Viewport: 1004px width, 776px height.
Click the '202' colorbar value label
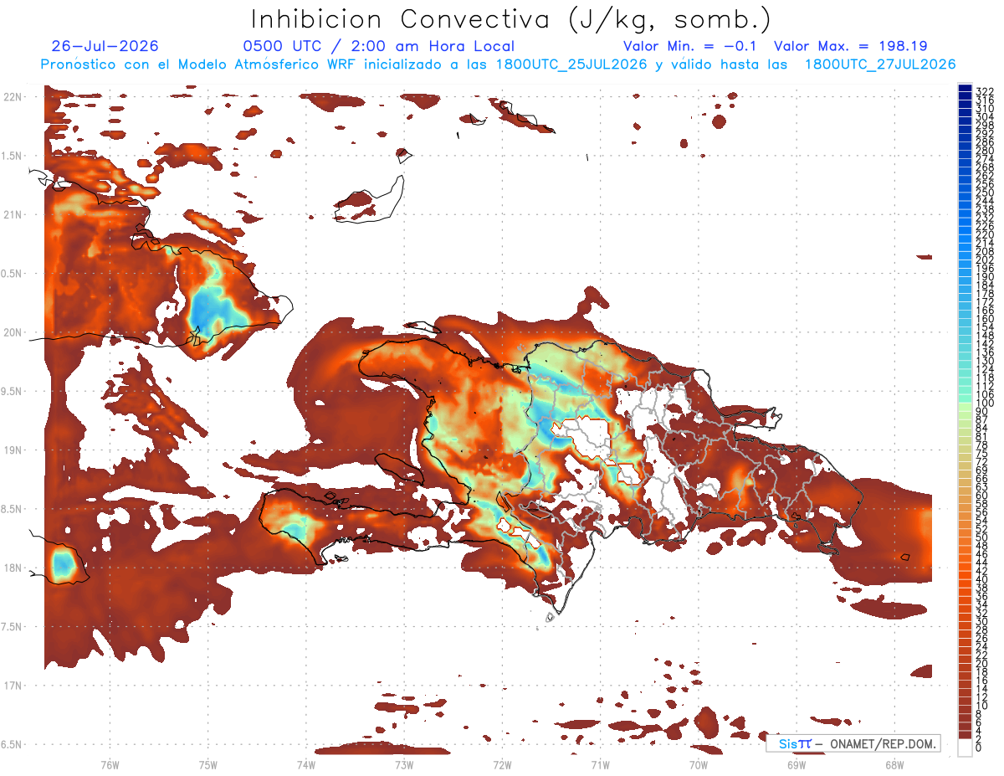[x=985, y=260]
